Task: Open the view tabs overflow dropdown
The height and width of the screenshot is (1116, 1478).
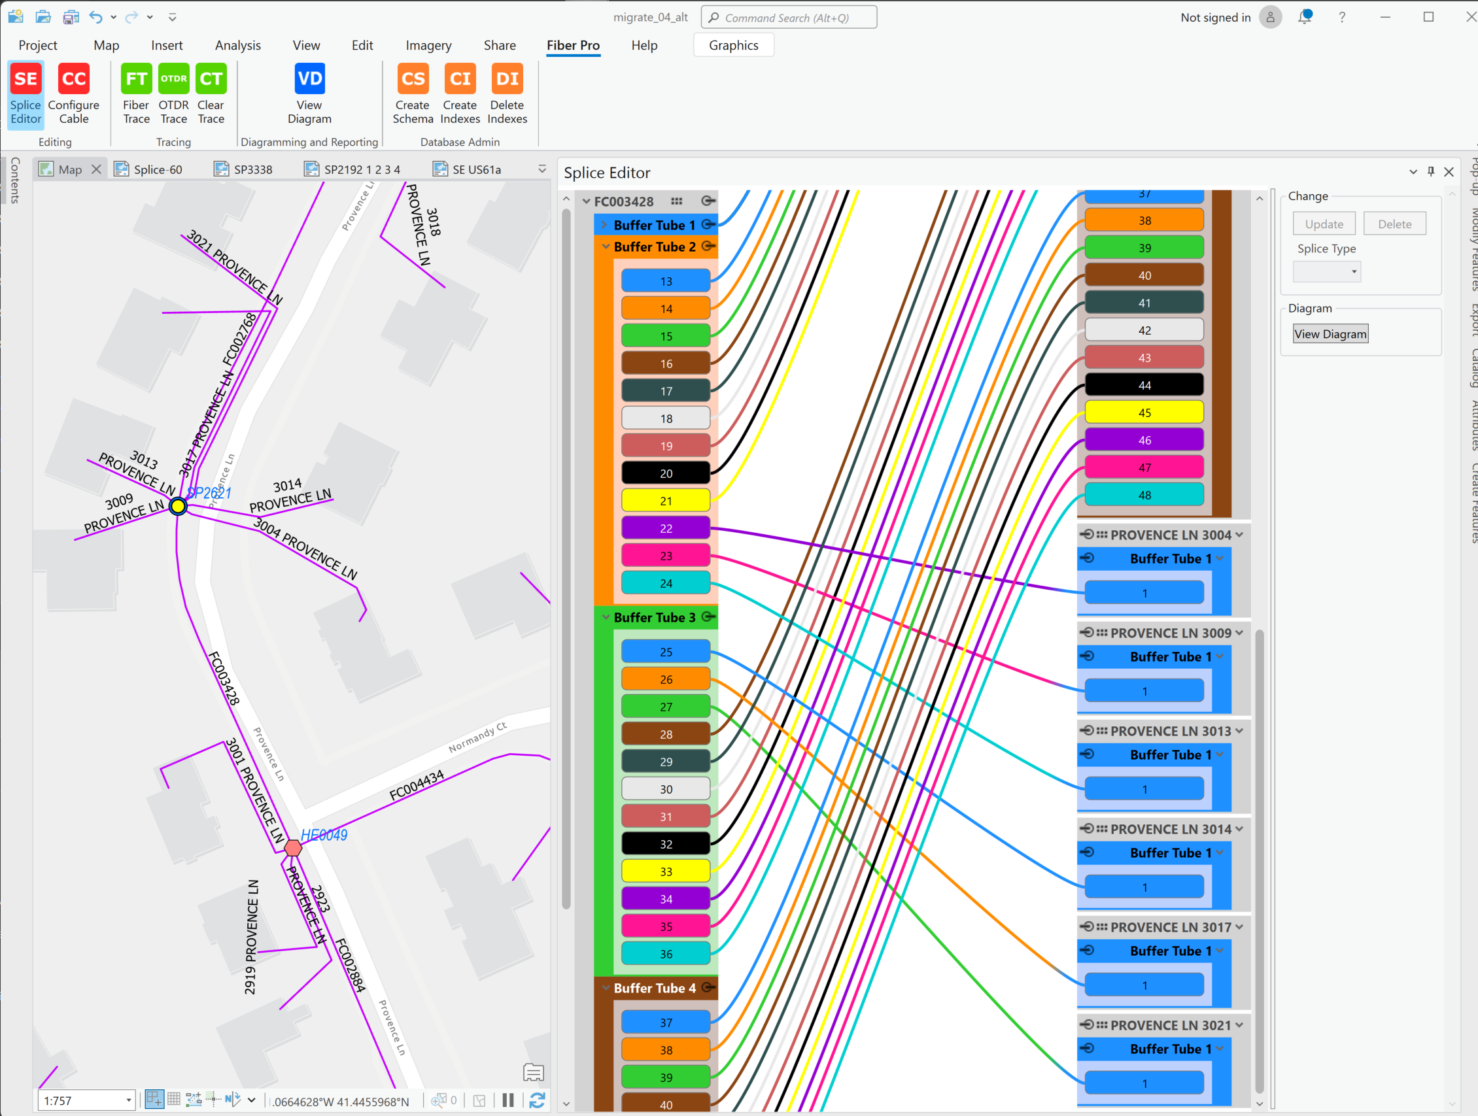Action: point(542,169)
